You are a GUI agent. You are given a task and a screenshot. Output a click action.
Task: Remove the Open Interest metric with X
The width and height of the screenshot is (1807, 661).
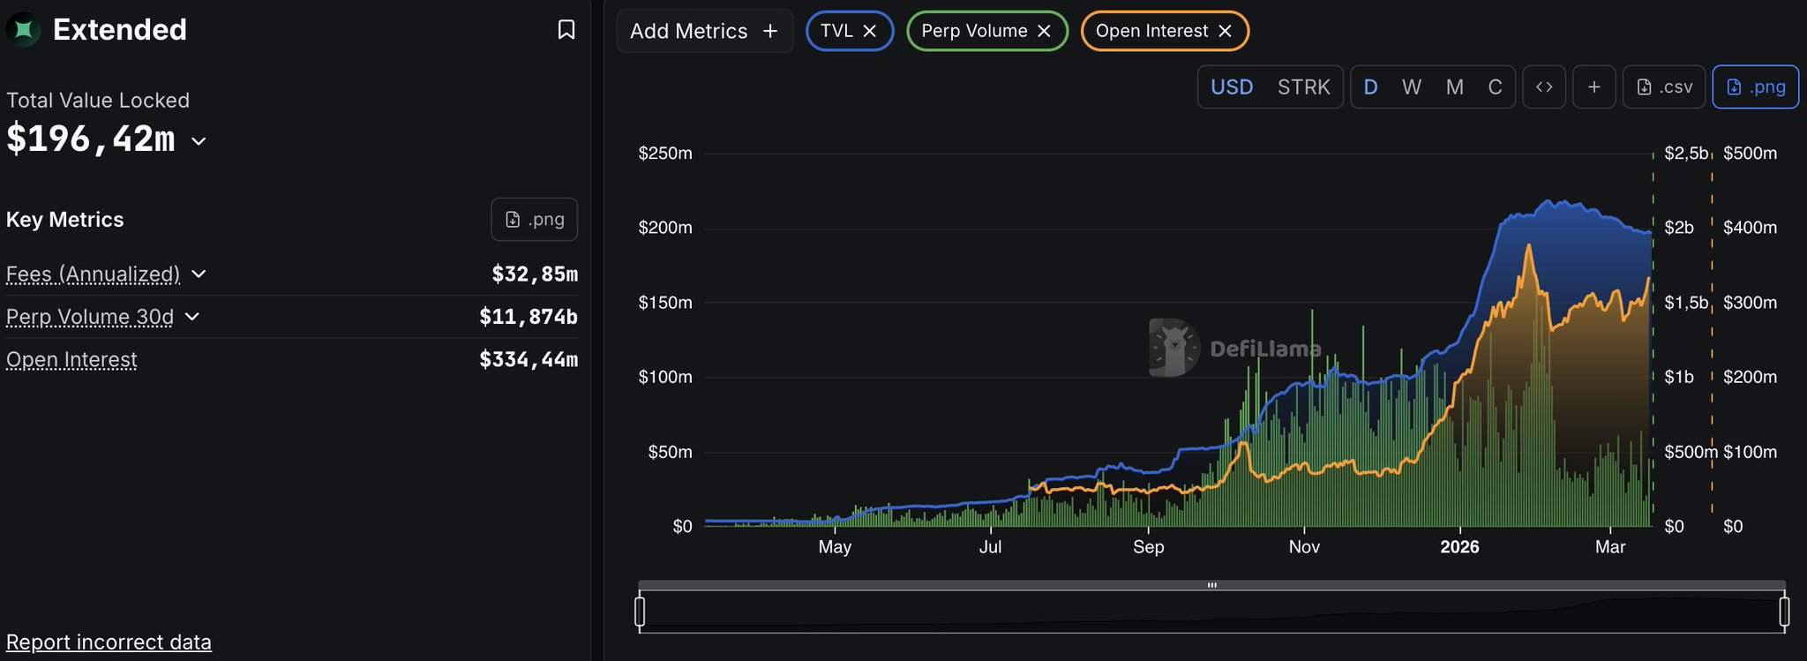coord(1225,31)
